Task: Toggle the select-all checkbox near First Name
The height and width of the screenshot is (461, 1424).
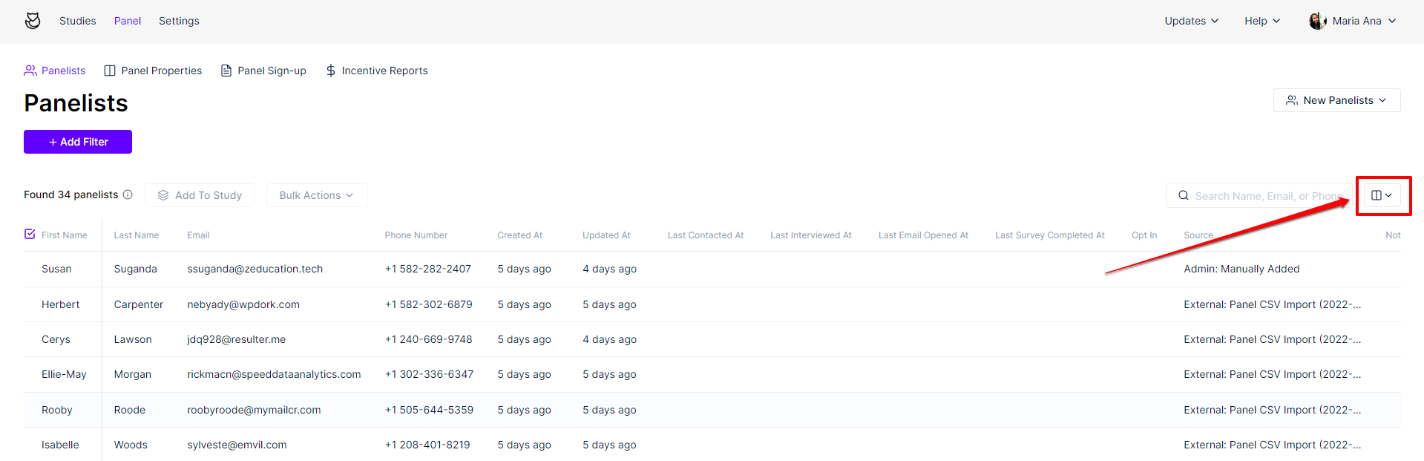Action: (30, 234)
